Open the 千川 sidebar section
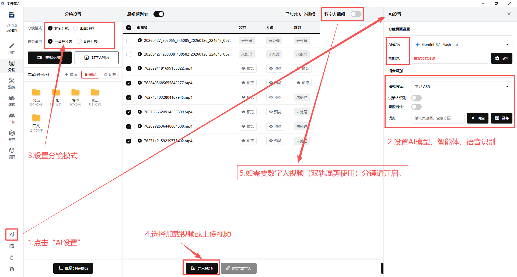This screenshot has height=277, width=517. [x=12, y=118]
